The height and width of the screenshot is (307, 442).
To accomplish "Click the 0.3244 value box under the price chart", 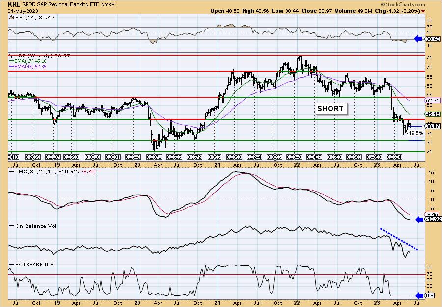I will tap(254, 157).
